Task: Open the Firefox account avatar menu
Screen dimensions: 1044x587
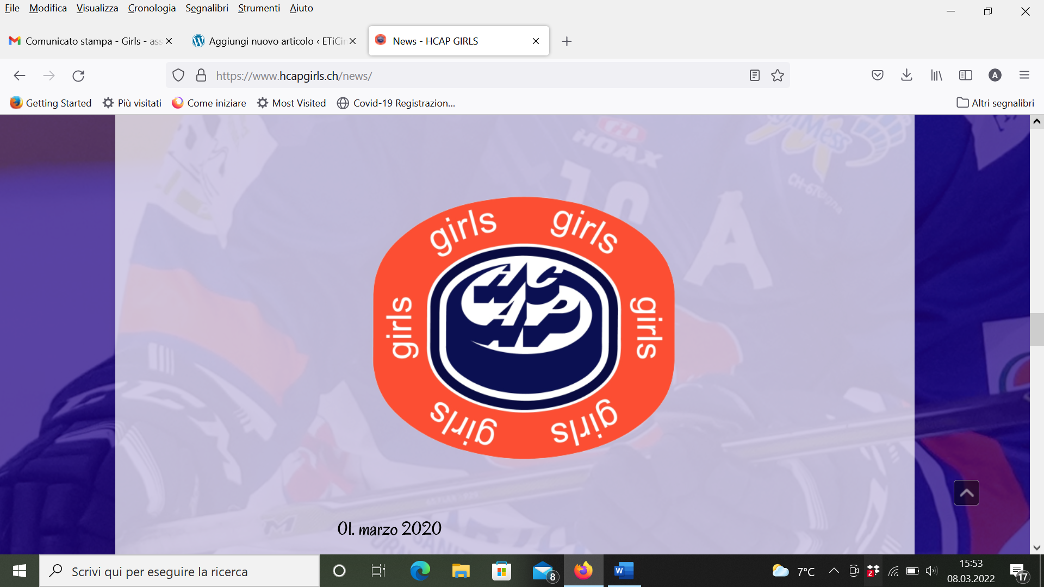Action: (x=995, y=76)
